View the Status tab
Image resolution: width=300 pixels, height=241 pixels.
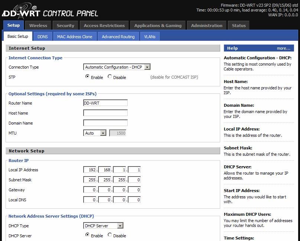coord(239,25)
